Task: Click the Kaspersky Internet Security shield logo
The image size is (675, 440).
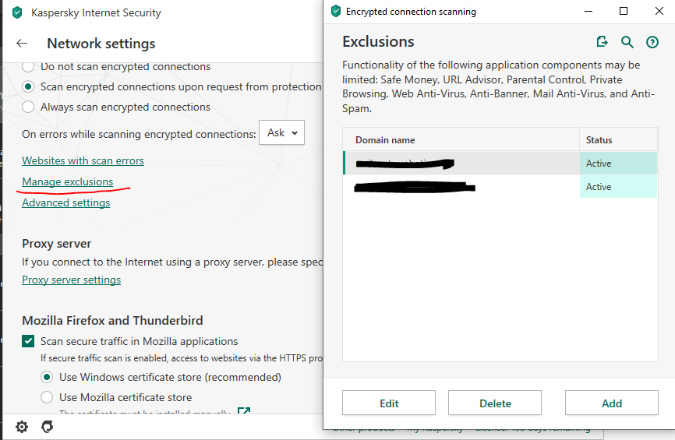Action: [17, 12]
